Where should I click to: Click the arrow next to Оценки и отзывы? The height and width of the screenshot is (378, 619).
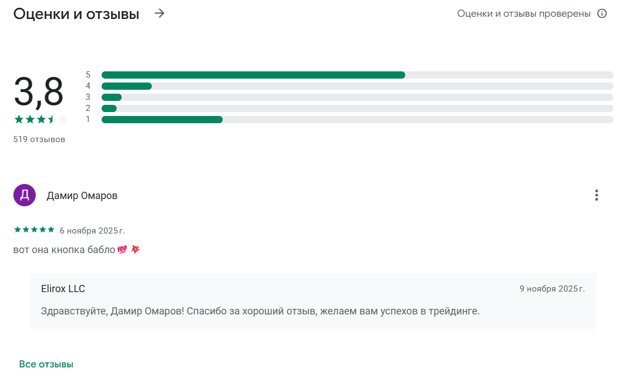click(160, 13)
